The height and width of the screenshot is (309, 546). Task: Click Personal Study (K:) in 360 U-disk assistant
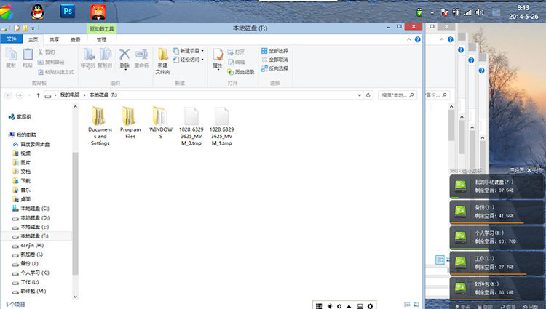click(x=496, y=237)
